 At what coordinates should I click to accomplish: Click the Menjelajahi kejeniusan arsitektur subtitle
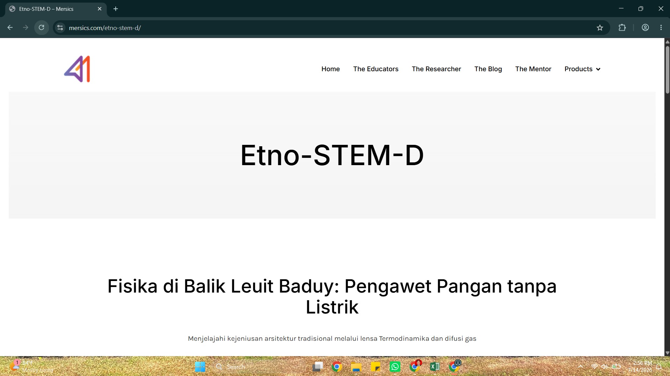(332, 338)
